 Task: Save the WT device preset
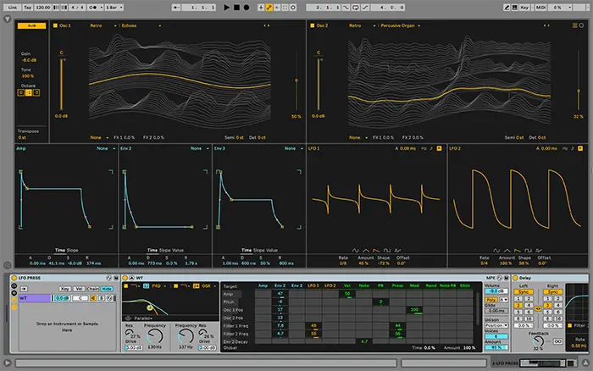pyautogui.click(x=506, y=278)
